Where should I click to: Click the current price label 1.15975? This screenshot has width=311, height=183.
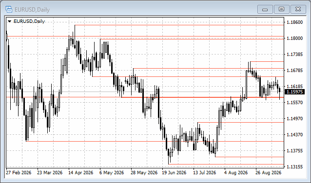(x=295, y=91)
